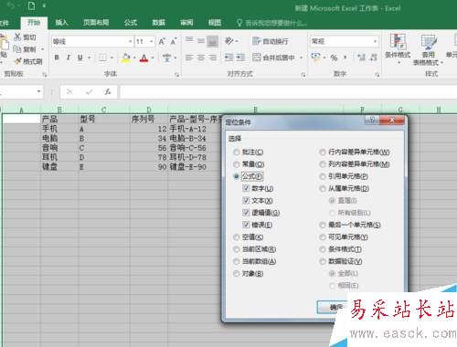
Task: Open the font name dropdown
Action: 131,41
